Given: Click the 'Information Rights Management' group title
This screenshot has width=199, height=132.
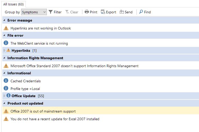Looking at the screenshot, I should click(x=35, y=58).
